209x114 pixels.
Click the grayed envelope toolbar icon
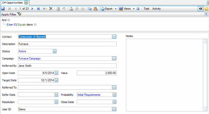coord(83,9)
